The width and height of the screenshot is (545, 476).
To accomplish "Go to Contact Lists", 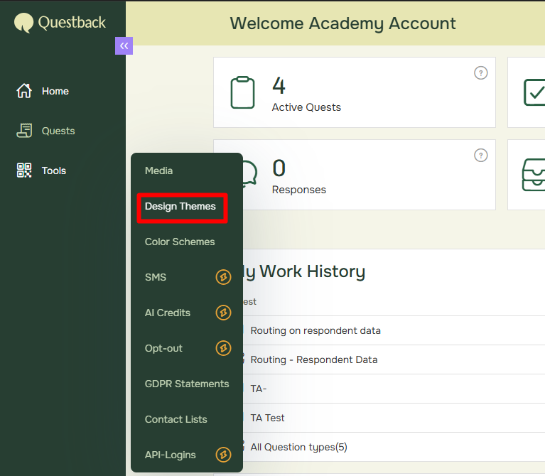I will pos(176,419).
